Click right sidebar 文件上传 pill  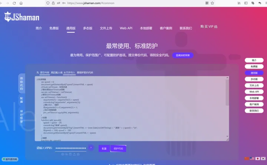pyautogui.click(x=254, y=86)
